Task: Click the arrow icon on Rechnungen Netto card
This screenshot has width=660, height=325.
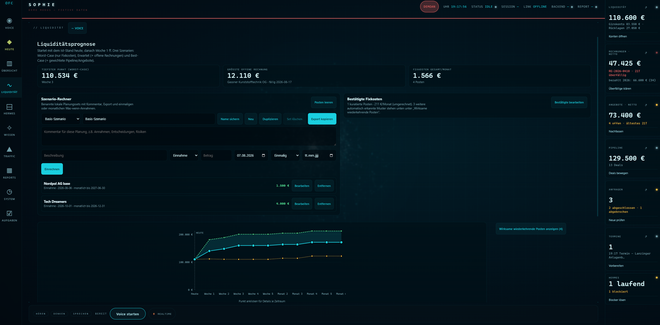Action: [x=646, y=53]
